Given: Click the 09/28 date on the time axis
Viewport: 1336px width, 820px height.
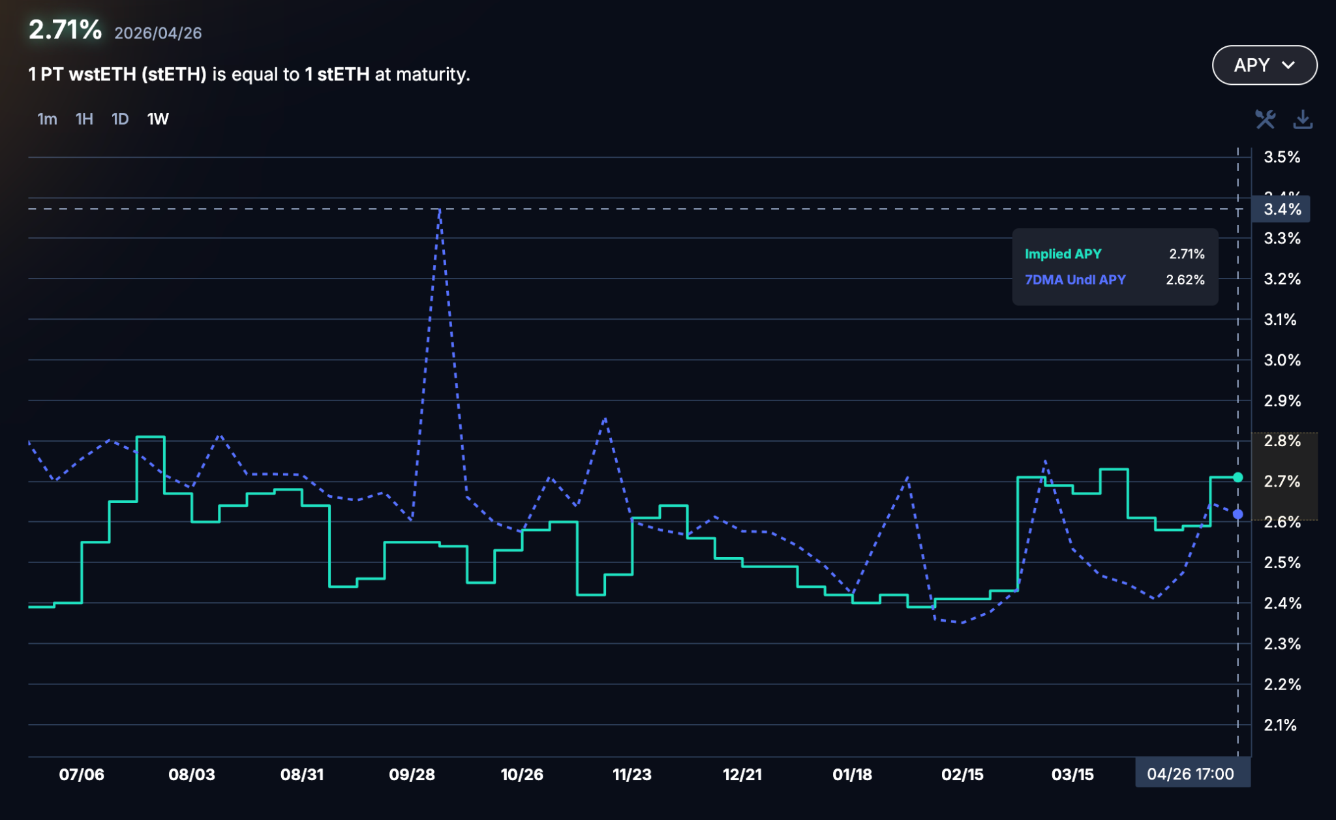Looking at the screenshot, I should [x=412, y=774].
